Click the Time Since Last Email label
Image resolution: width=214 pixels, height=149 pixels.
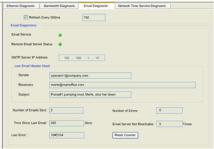30,123
